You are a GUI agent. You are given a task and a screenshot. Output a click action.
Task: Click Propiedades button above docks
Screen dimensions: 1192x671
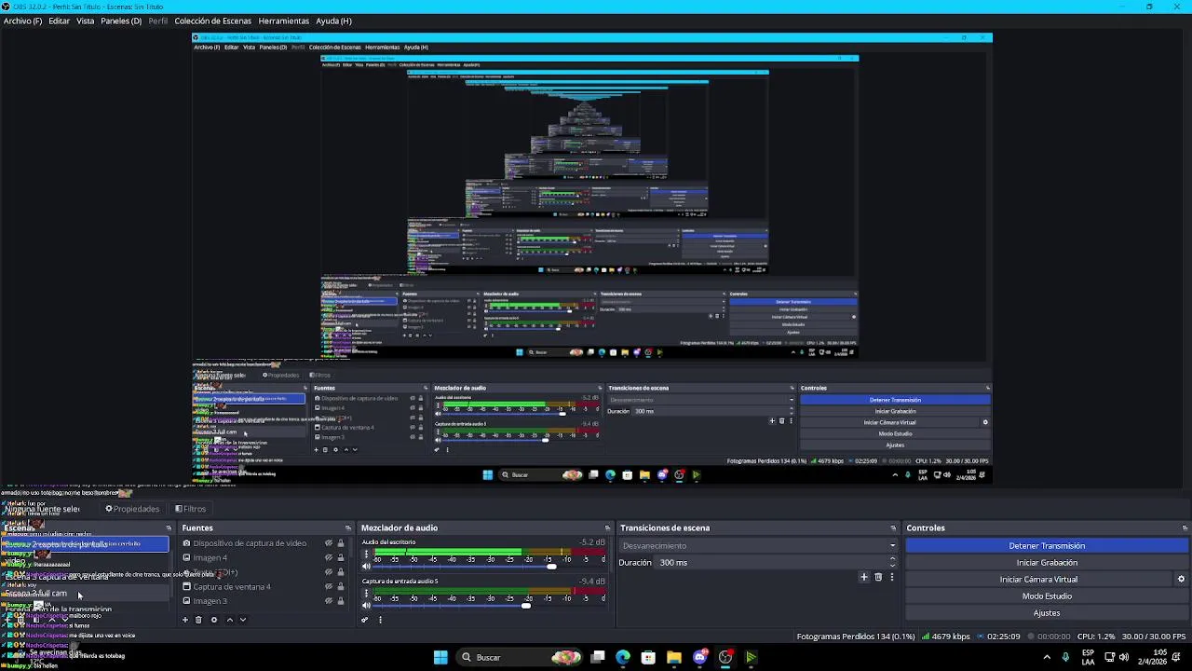coord(132,509)
